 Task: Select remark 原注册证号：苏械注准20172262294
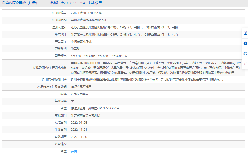pos(95,108)
